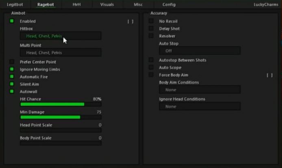Screen dimensions: 282x168
Task: Click the Accuracy section heading
Action: 158,13
